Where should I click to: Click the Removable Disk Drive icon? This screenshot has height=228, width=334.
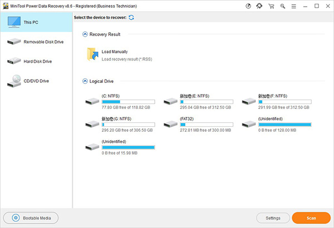point(14,42)
